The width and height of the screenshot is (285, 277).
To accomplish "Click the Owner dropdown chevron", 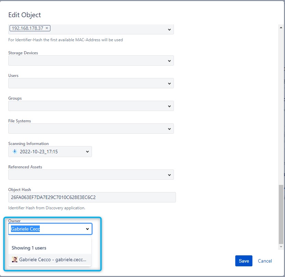I will click(x=87, y=229).
